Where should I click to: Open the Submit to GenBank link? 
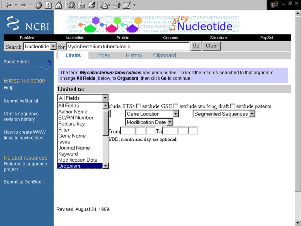(x=24, y=182)
